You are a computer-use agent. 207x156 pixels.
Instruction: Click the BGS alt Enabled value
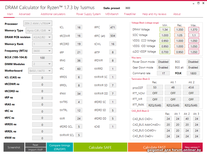(x=193, y=67)
